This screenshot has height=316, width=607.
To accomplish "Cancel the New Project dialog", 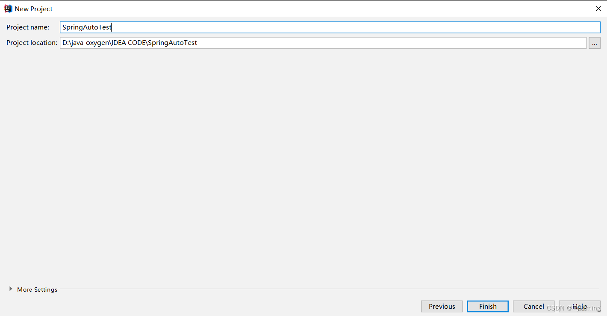I will (534, 306).
